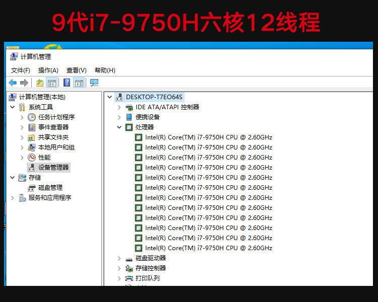Expand the 本地用户和组 node
This screenshot has width=378, height=302.
coord(22,147)
